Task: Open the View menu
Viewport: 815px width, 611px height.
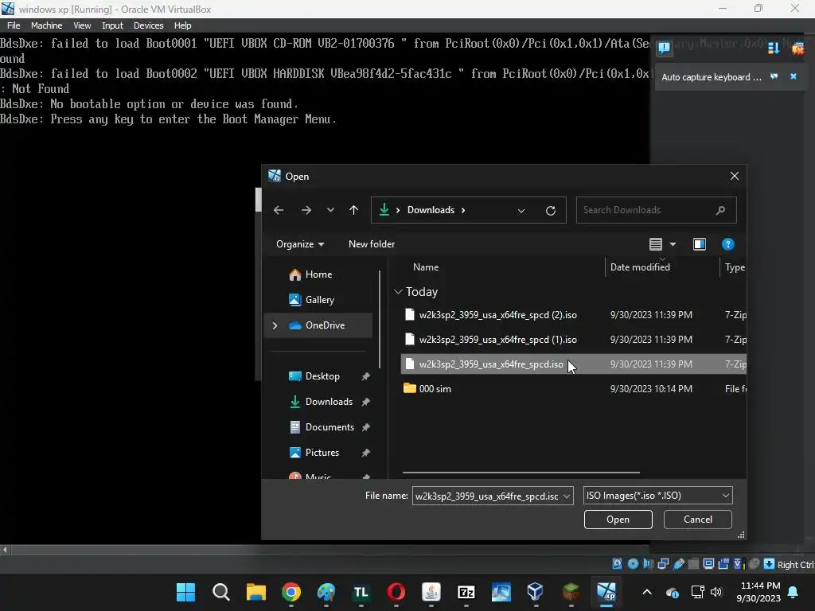Action: click(x=82, y=25)
